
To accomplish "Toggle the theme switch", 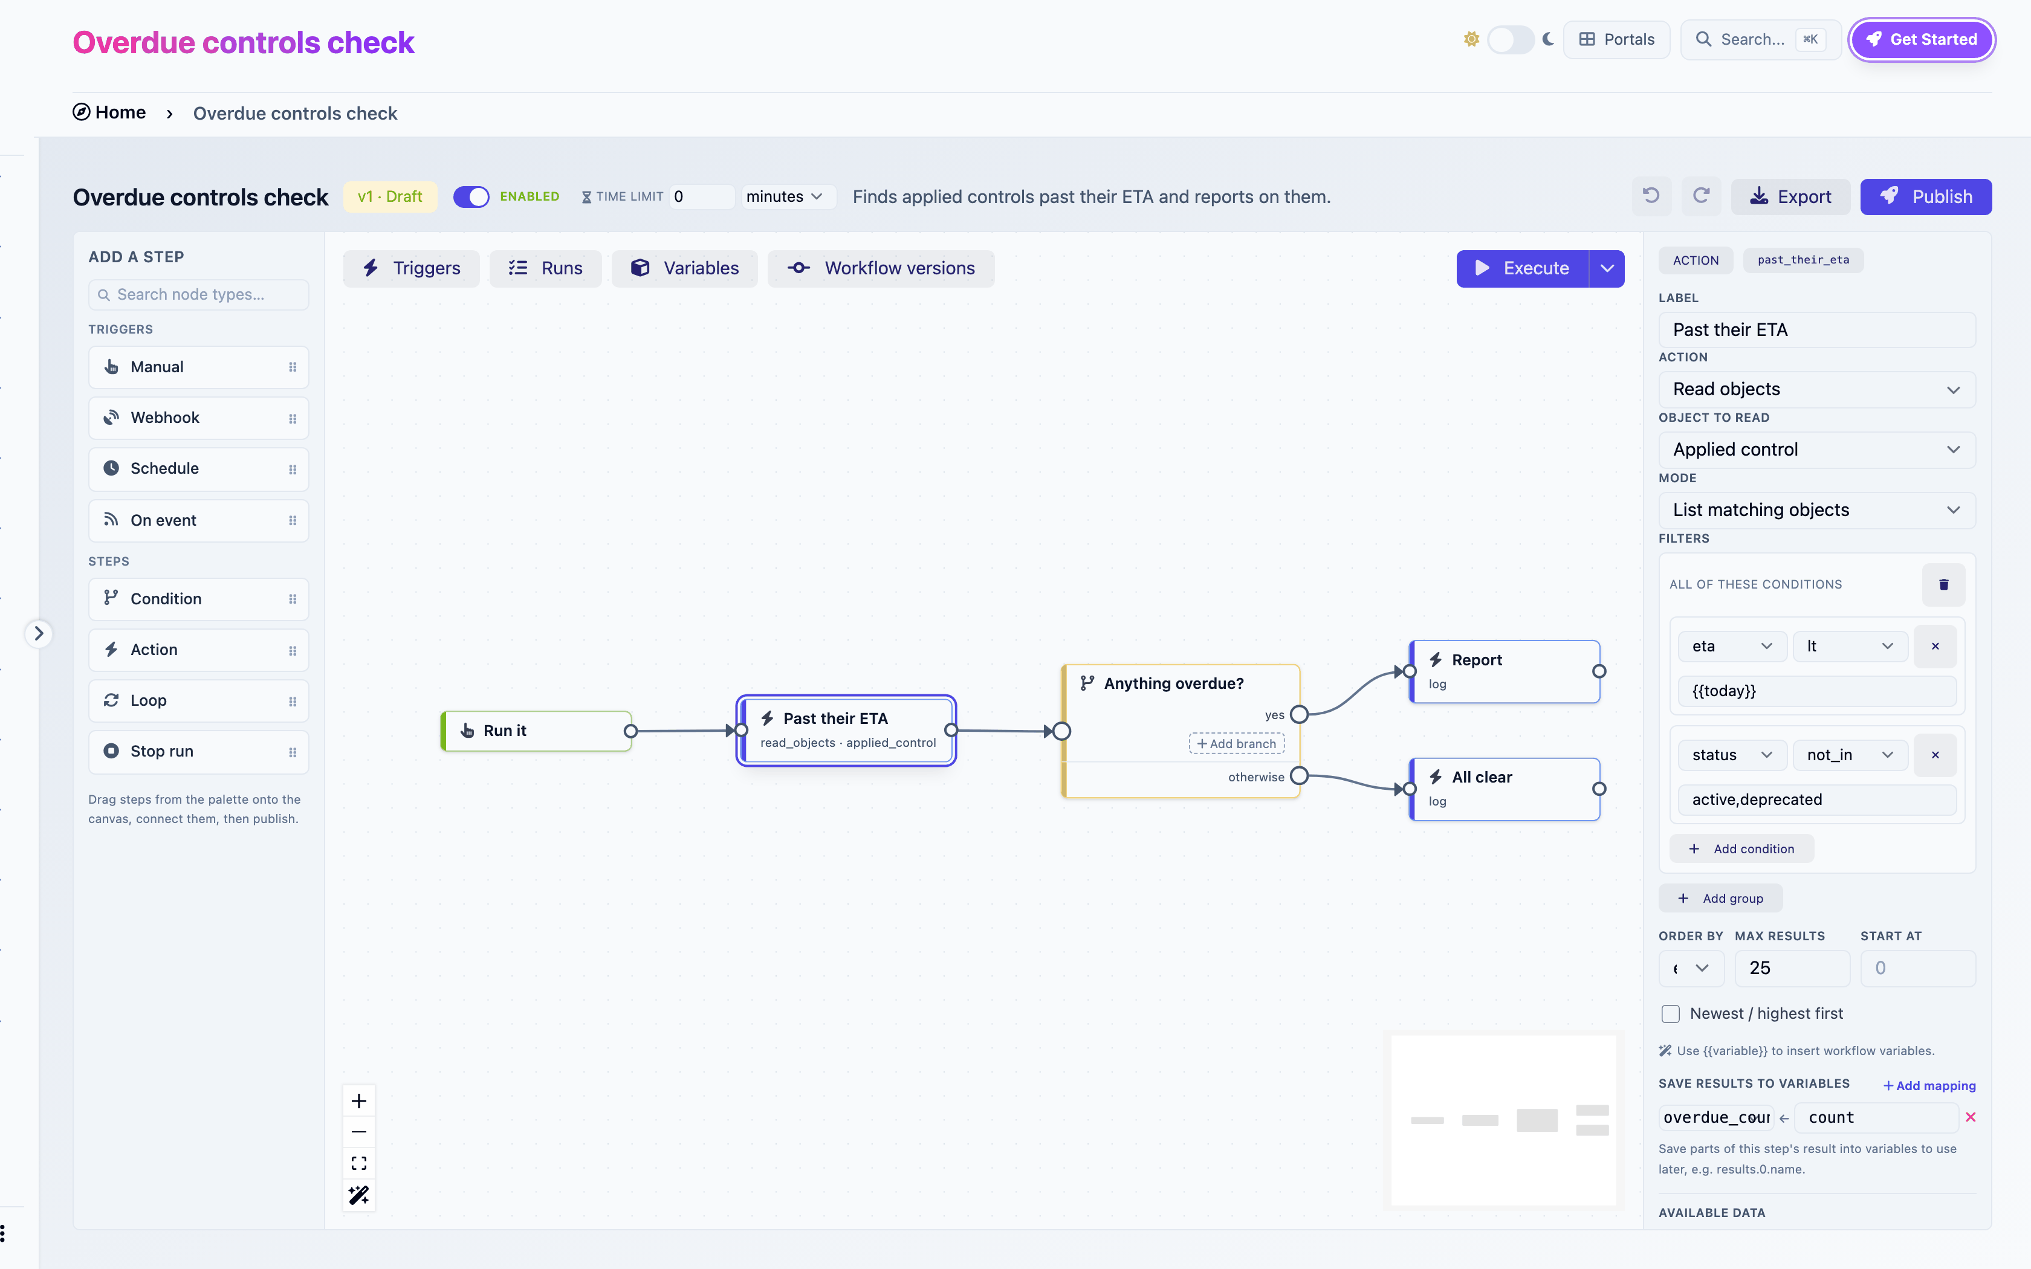I will tap(1510, 39).
